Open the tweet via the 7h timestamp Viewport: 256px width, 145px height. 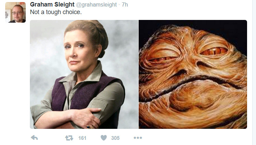point(125,4)
